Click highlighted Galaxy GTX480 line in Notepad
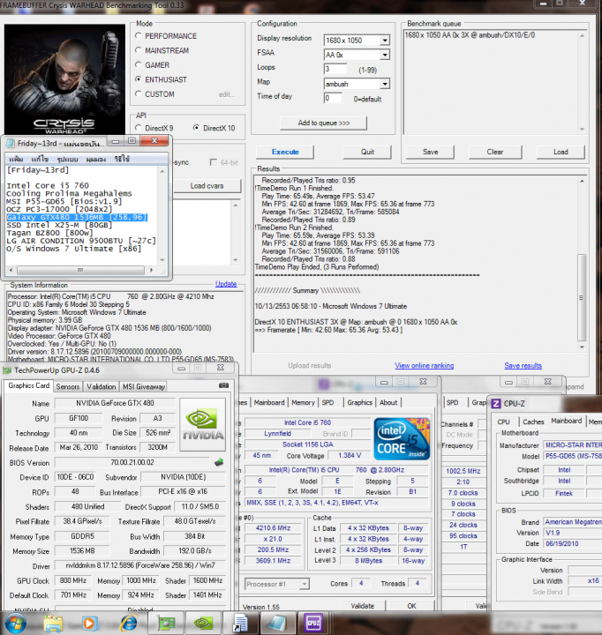This screenshot has width=602, height=635. coord(77,217)
